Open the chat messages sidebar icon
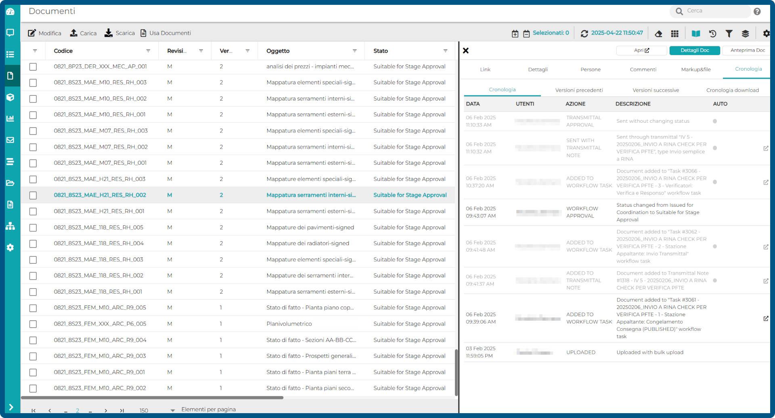Screen dimensions: 775x418 click(x=10, y=32)
